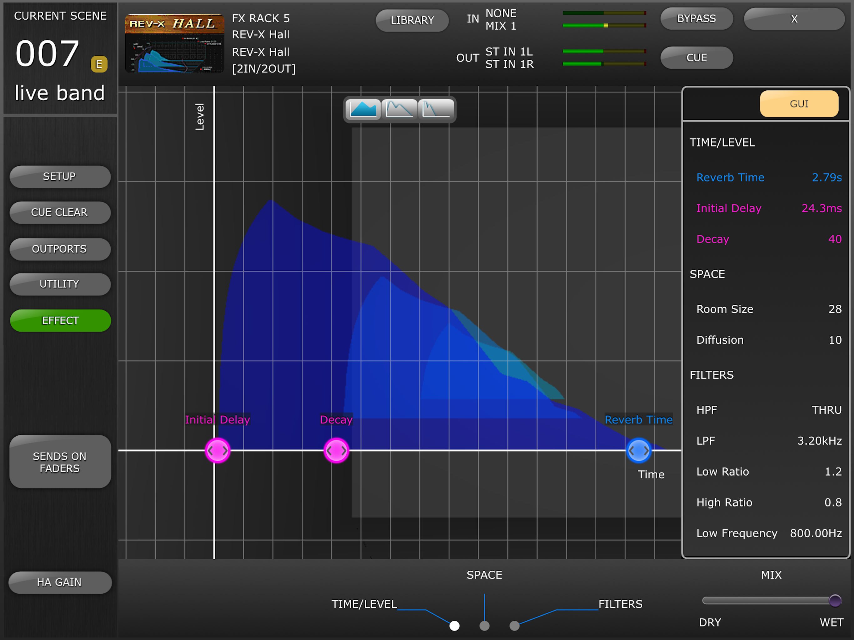Click the REV-X Hall effect thumbnail
Screen dimensions: 854x640
click(174, 43)
